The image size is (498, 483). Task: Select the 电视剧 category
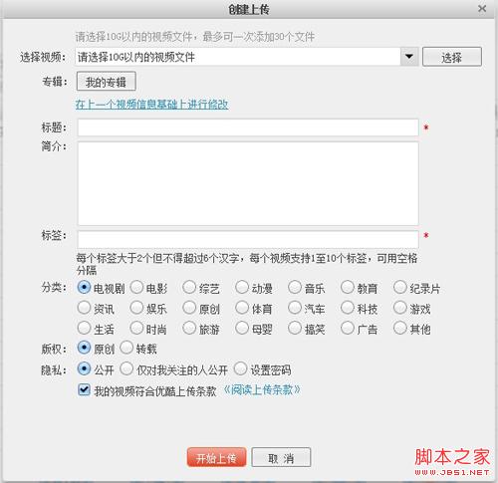(84, 288)
